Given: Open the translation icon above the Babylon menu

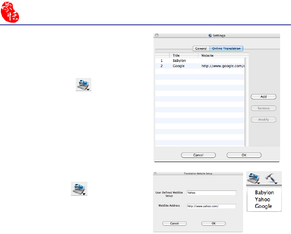Looking at the screenshot, I should [254, 178].
